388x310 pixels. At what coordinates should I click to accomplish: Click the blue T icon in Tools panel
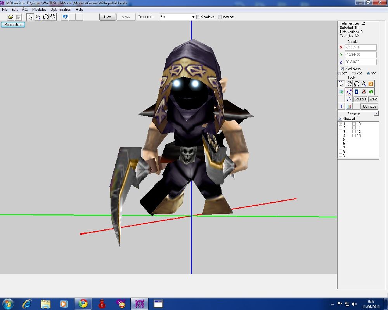(341, 107)
